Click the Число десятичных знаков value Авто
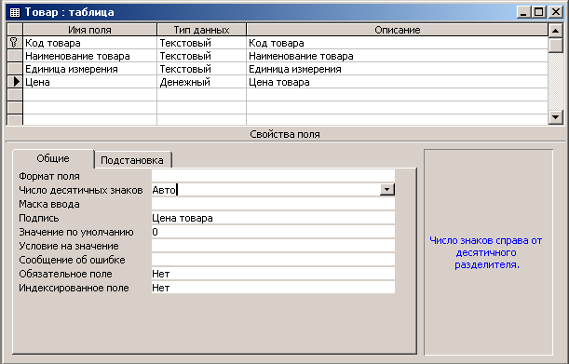This screenshot has width=569, height=364. (265, 190)
